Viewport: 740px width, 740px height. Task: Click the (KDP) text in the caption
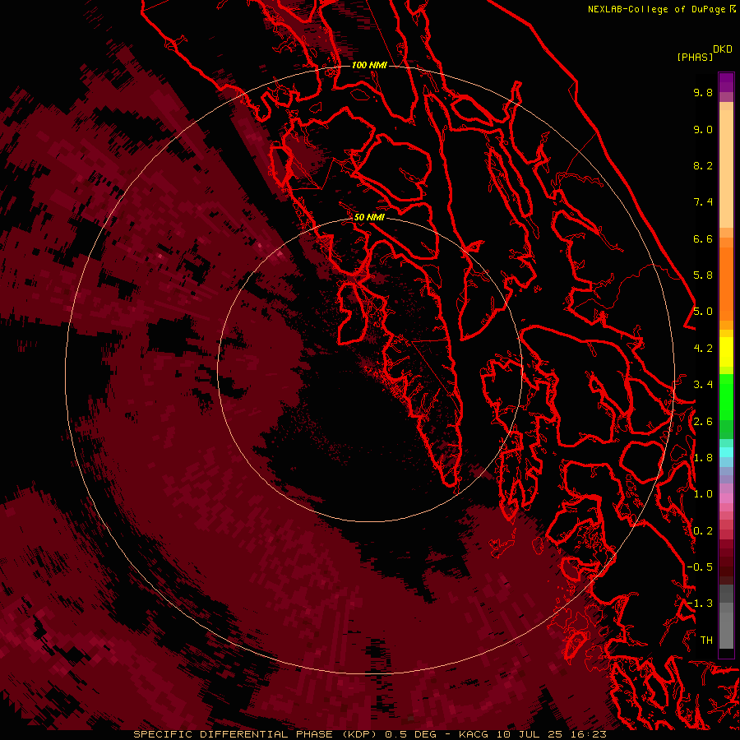point(359,734)
